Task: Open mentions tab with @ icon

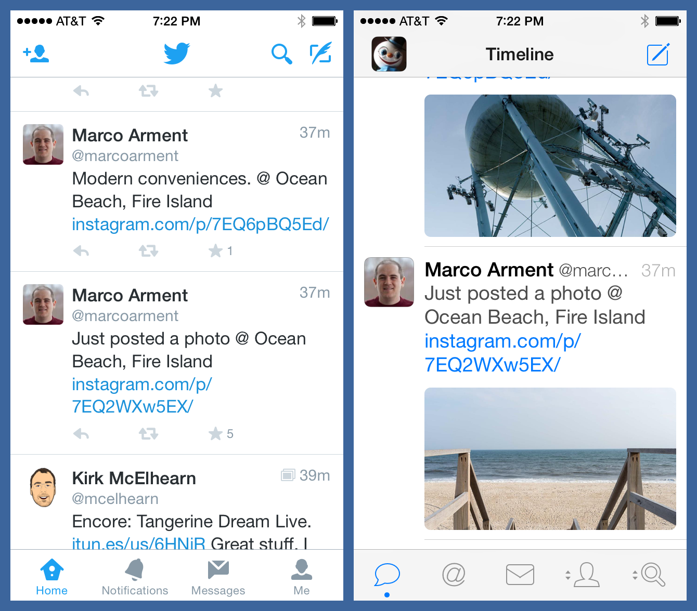Action: click(454, 575)
